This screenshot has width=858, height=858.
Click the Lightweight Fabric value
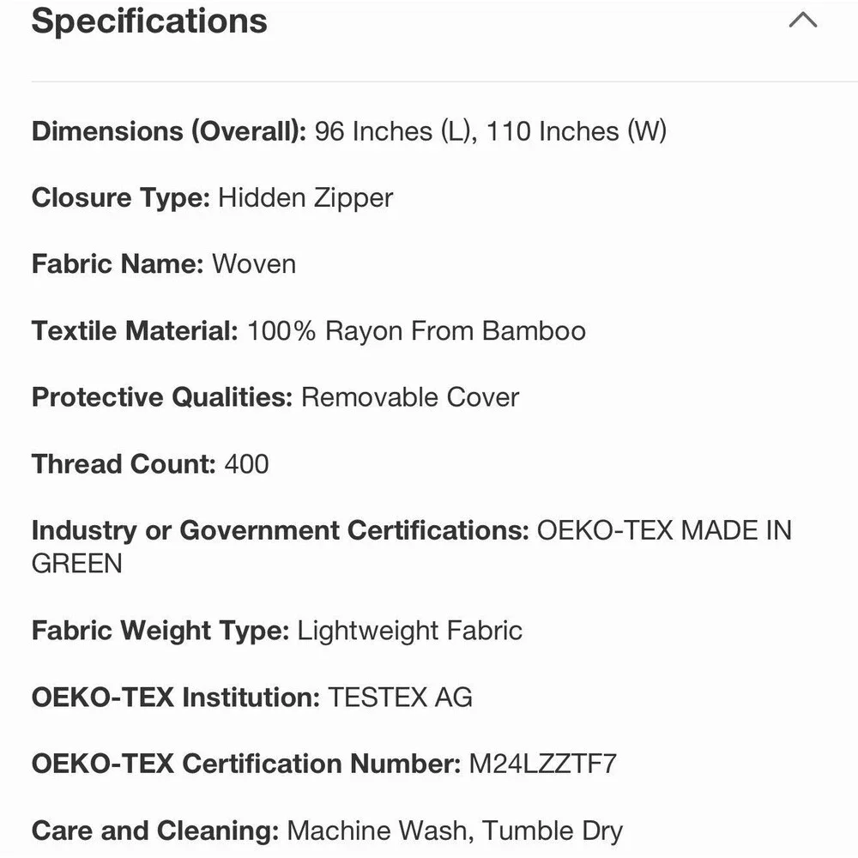coord(410,631)
